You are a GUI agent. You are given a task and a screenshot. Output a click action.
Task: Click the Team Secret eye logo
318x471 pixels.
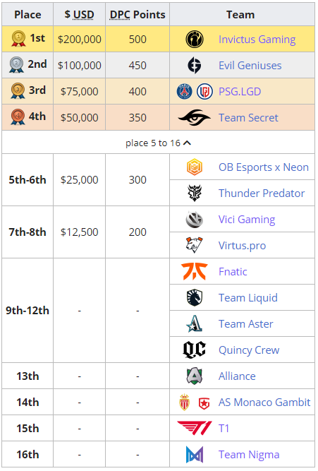point(195,117)
